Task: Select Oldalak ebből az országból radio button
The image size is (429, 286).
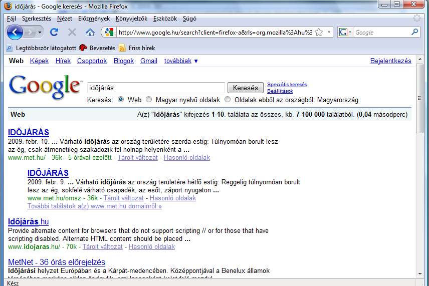Action: (x=228, y=100)
